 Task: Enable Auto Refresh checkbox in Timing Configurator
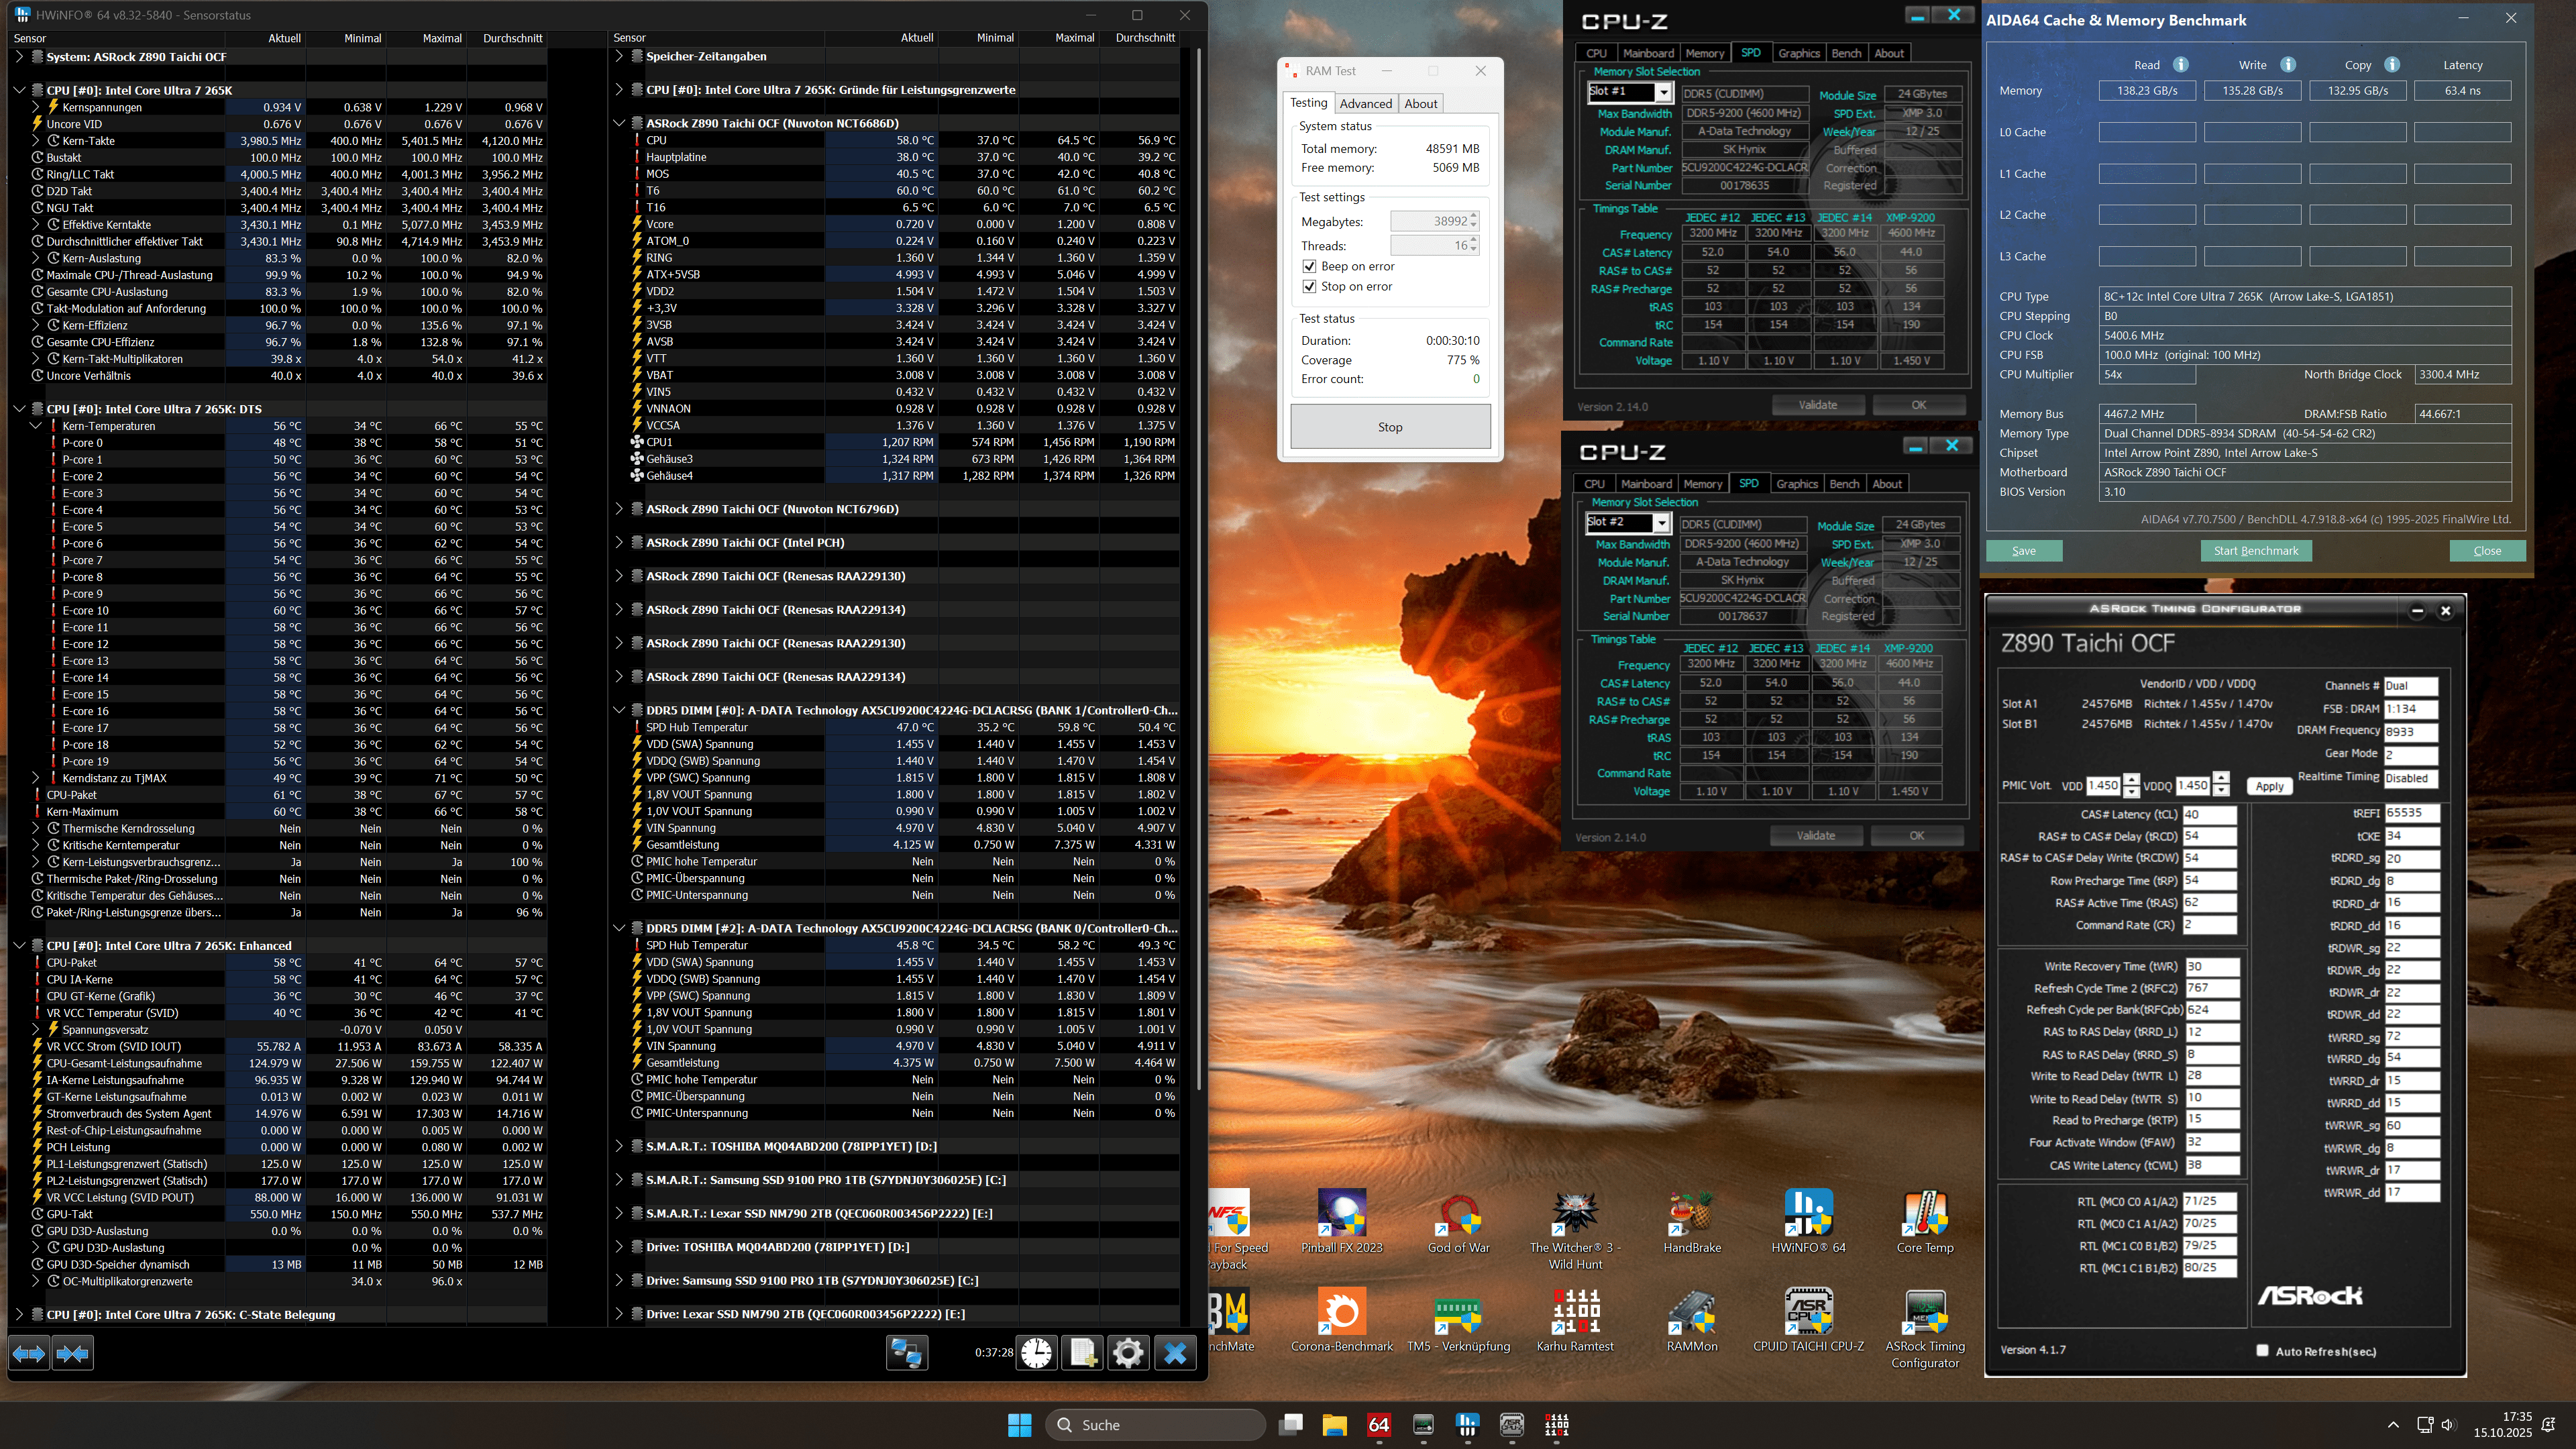(x=2262, y=1350)
